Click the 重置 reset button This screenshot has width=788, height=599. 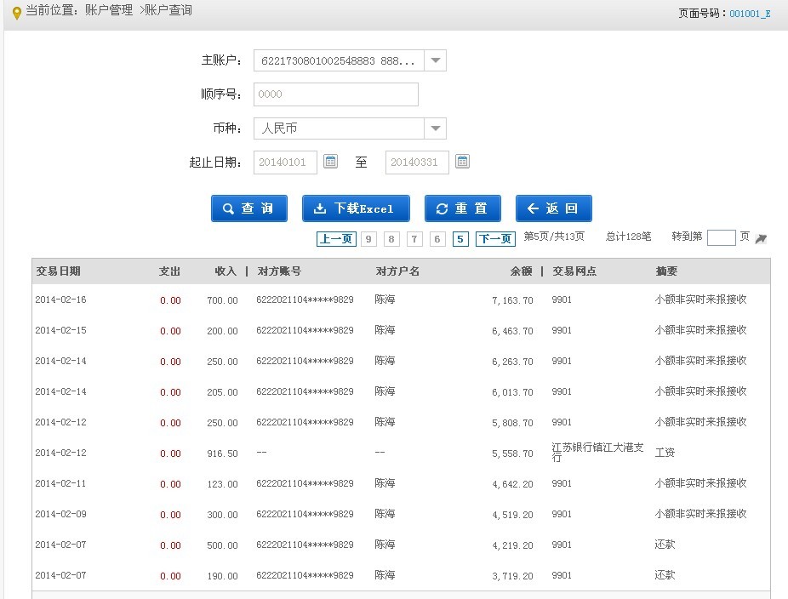click(x=462, y=208)
